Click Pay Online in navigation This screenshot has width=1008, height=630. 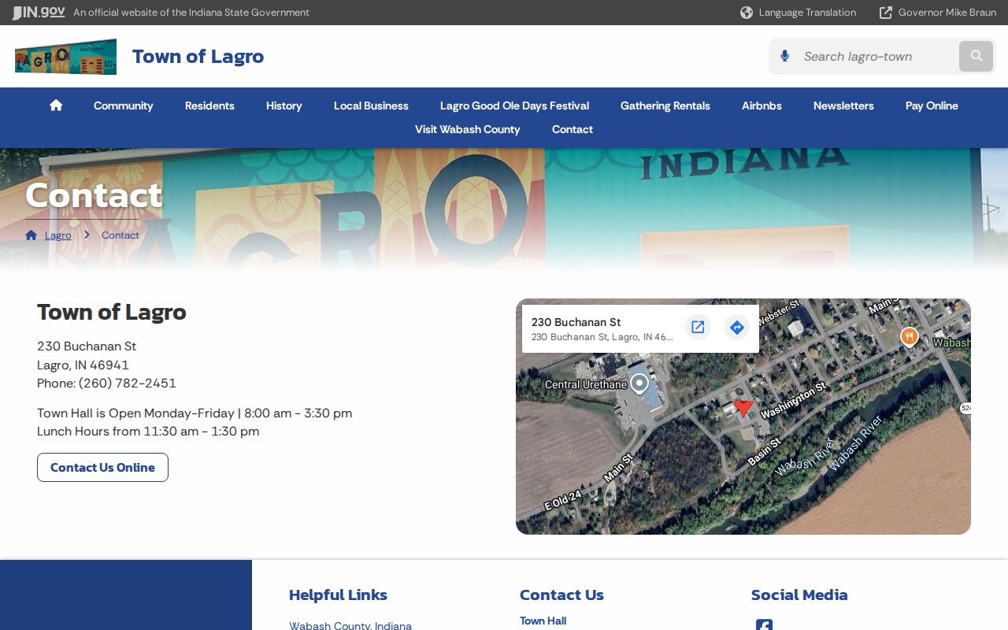point(932,106)
